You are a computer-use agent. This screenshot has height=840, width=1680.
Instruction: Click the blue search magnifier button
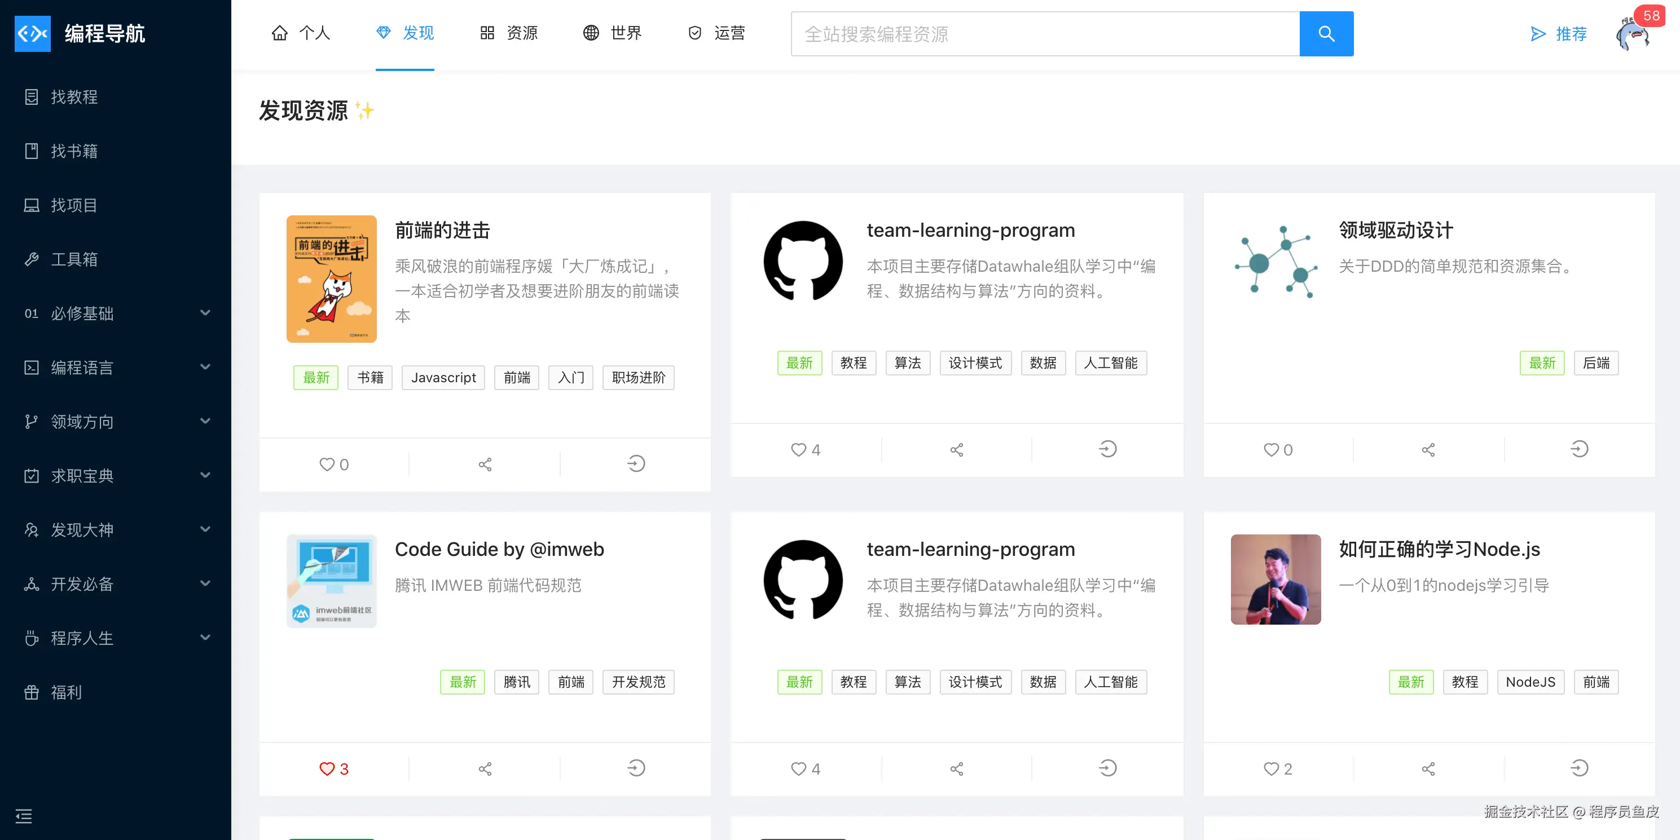click(1326, 34)
